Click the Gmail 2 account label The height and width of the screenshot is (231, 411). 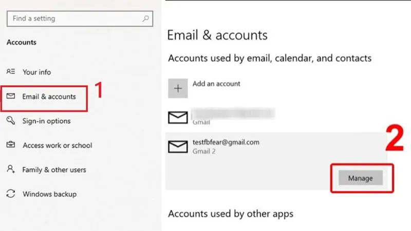[x=204, y=151]
